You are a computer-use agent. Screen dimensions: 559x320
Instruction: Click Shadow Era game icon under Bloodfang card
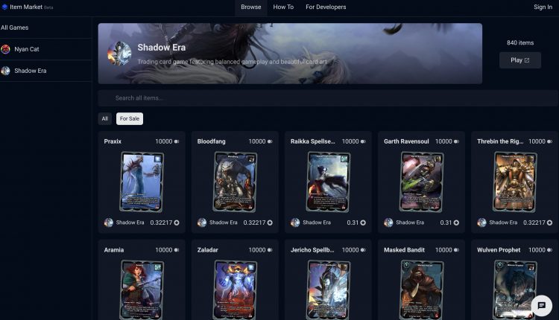point(202,223)
